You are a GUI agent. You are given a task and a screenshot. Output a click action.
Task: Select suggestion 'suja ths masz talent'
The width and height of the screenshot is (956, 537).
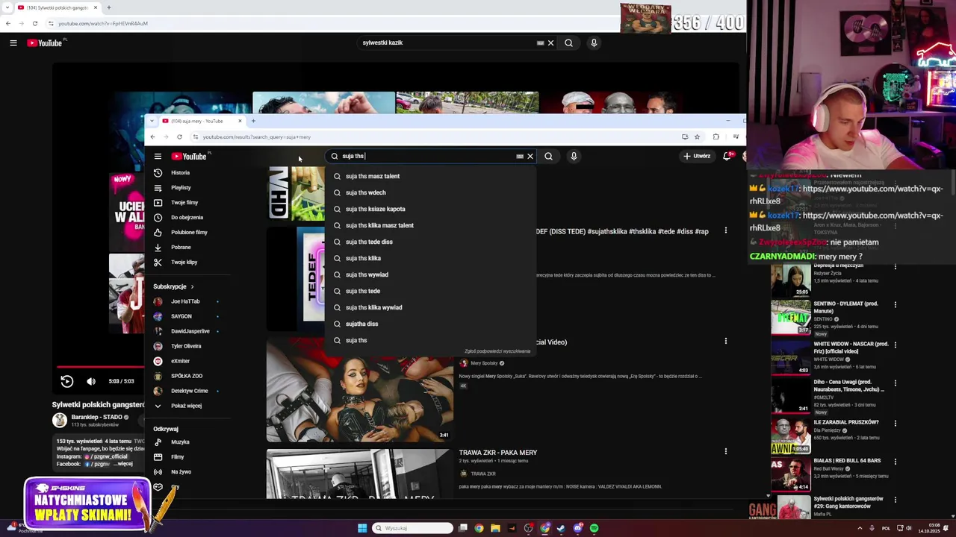click(430, 177)
